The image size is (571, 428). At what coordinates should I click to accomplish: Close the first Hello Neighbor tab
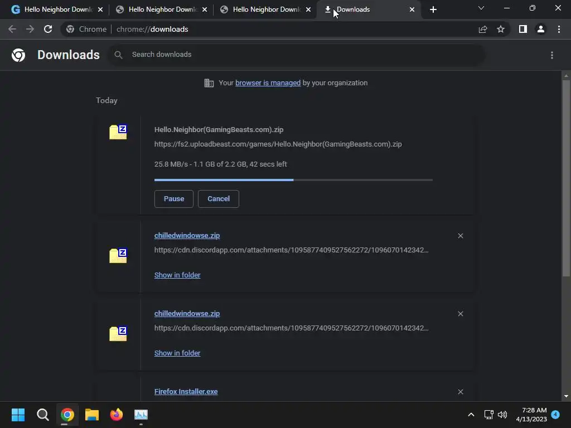point(100,9)
